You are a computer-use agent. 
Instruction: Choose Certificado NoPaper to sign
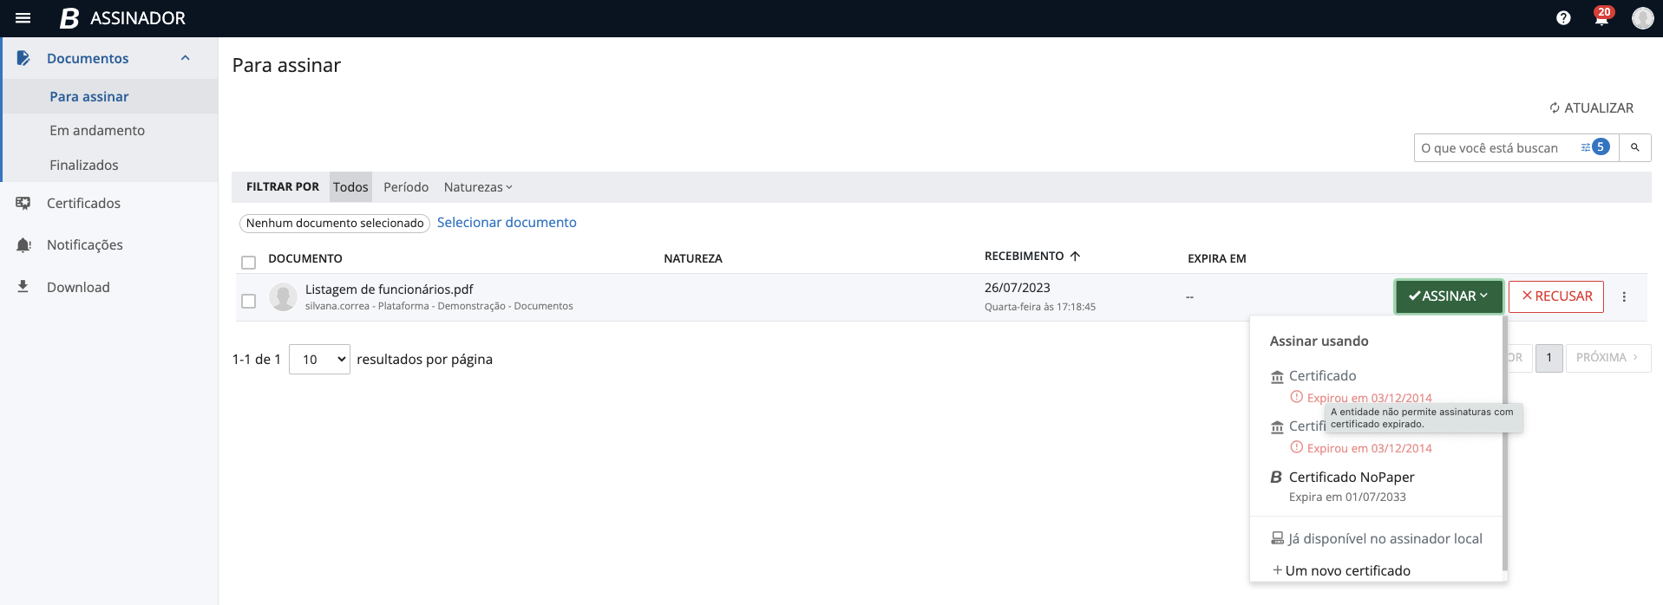[x=1351, y=478]
